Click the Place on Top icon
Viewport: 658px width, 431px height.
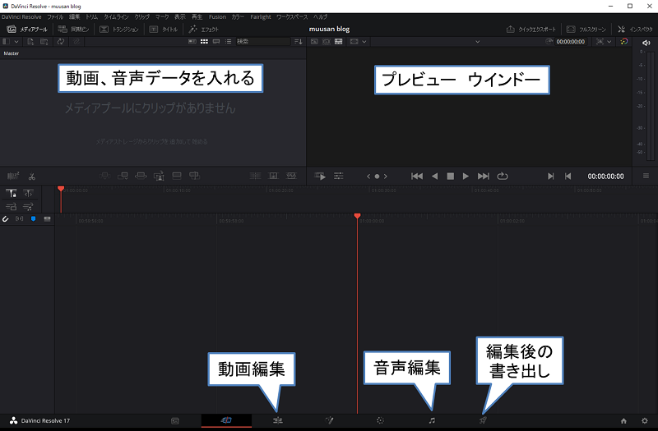pos(177,176)
